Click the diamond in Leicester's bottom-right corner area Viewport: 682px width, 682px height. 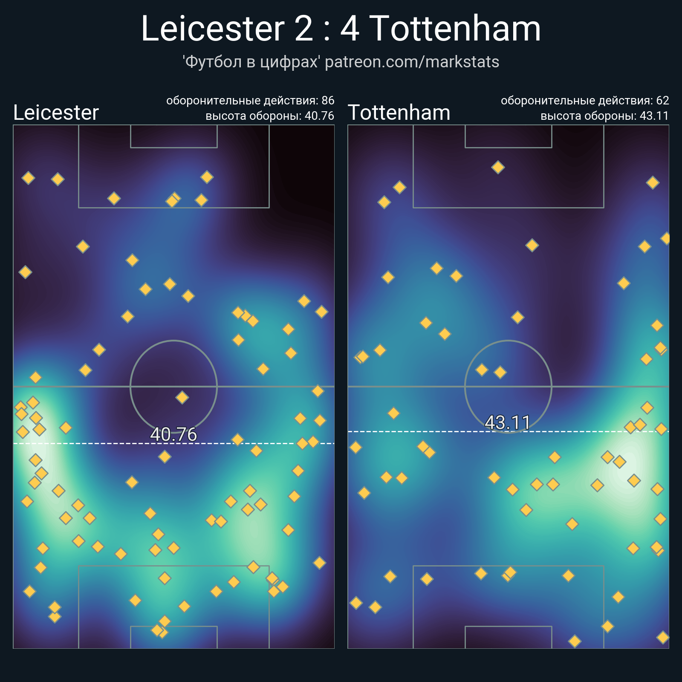pos(319,563)
